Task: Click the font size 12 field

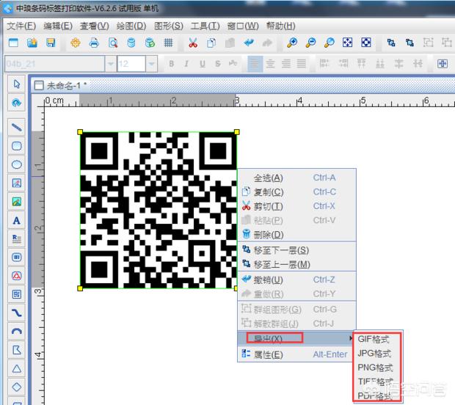Action: coord(131,64)
